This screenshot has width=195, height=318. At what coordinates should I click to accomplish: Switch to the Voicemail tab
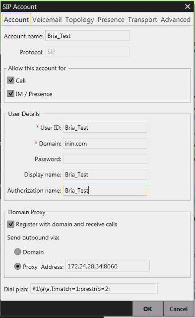tap(47, 20)
